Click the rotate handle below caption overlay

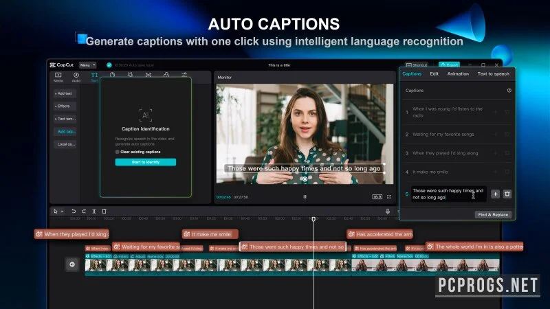305,179
